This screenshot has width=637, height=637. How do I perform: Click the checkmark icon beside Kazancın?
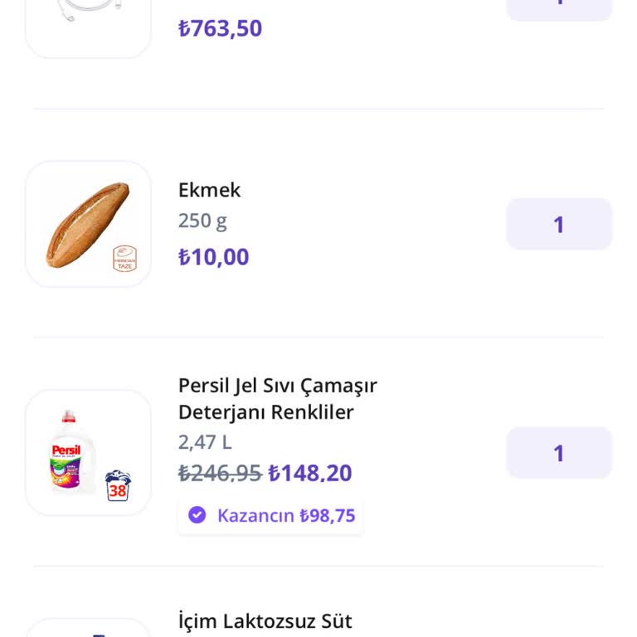197,515
